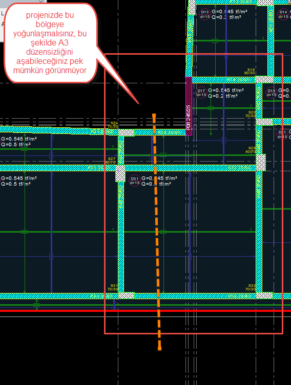Click the S27 40/70 column hatch
The height and width of the screenshot is (385, 291).
tap(120, 173)
